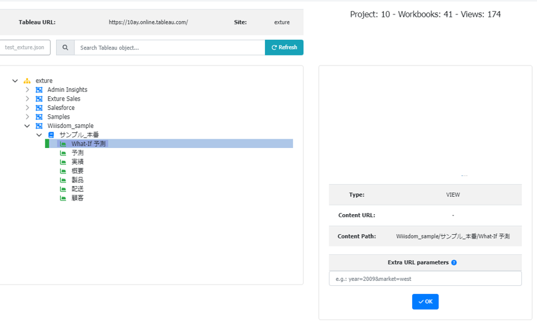Image resolution: width=537 pixels, height=324 pixels.
Task: Click the 実績 view chart icon
Action: tap(63, 162)
